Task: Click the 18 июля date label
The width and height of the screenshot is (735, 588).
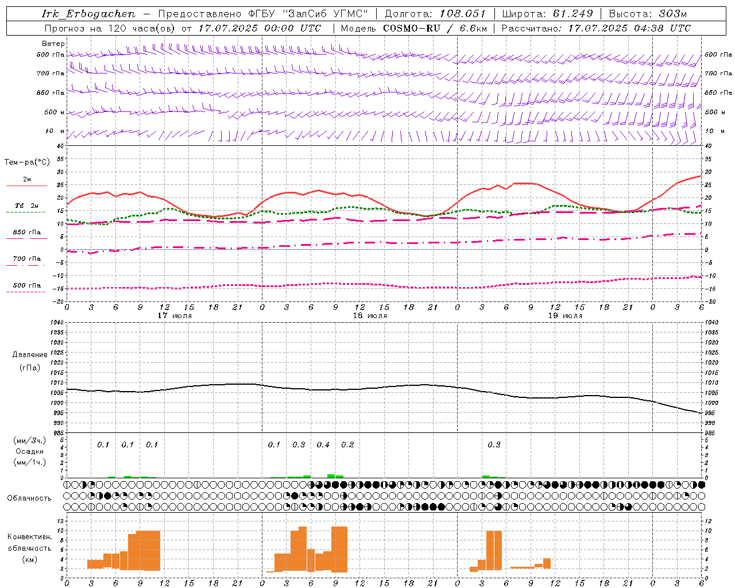Action: point(370,315)
